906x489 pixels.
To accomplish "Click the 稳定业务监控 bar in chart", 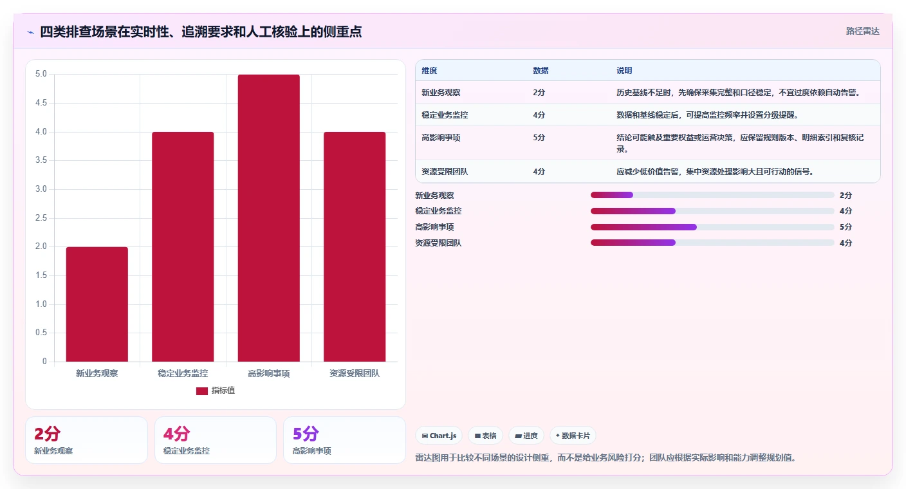I will point(183,247).
